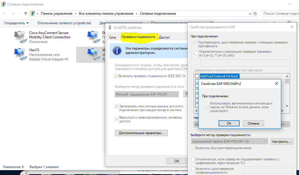Toggle Включить проверку подлинности IEEE 802.1X

116,76
